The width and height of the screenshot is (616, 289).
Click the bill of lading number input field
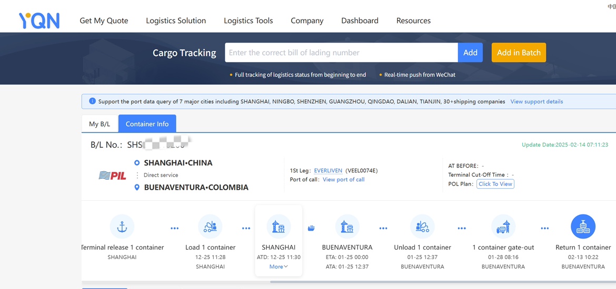tap(341, 53)
